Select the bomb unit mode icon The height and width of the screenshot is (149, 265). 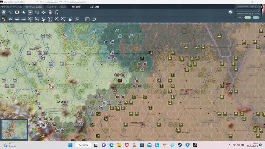click(37, 19)
